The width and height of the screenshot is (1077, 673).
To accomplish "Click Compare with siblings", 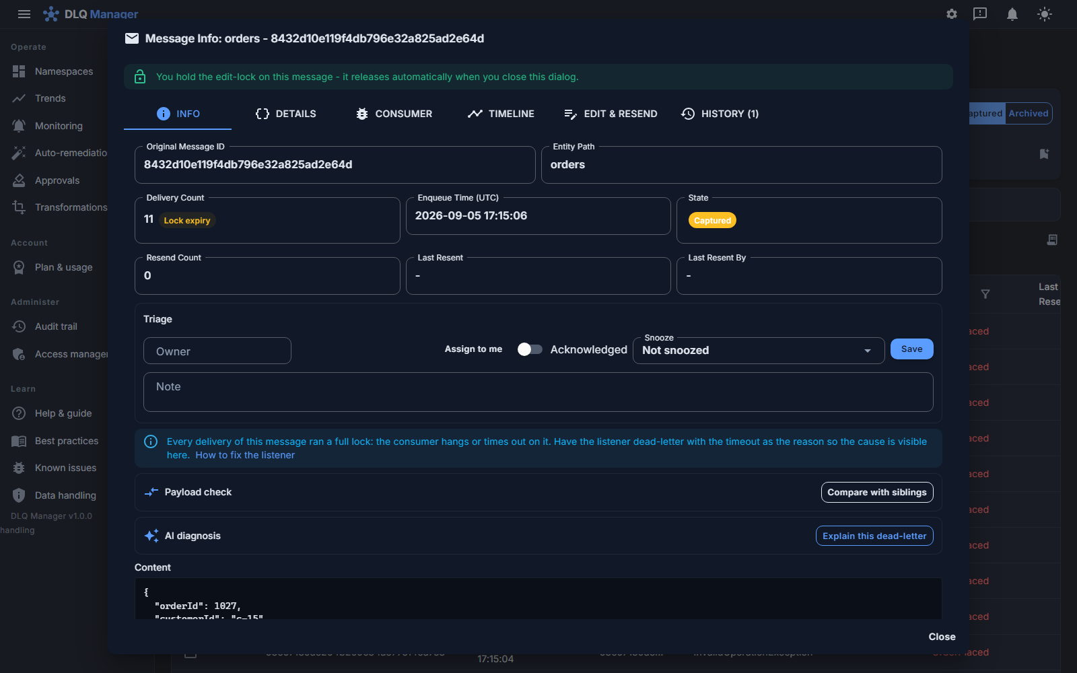I will tap(877, 492).
